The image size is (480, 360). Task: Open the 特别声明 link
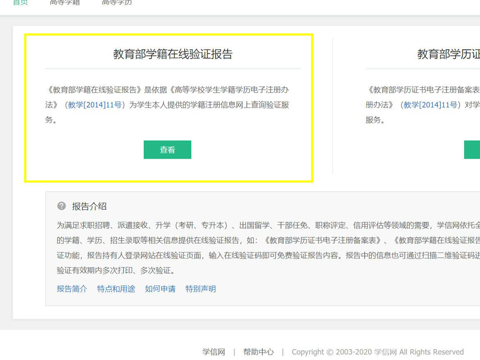[x=201, y=289]
